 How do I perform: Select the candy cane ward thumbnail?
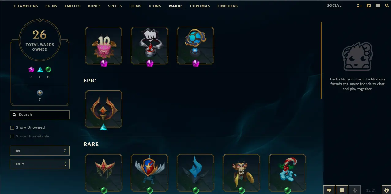click(x=287, y=173)
